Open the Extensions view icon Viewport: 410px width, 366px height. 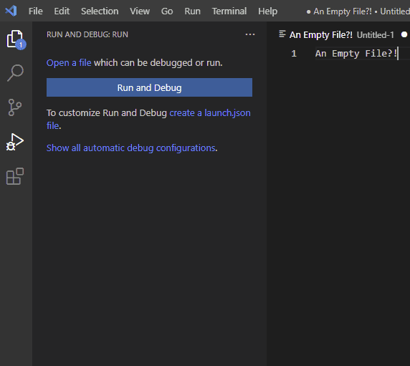pos(15,176)
